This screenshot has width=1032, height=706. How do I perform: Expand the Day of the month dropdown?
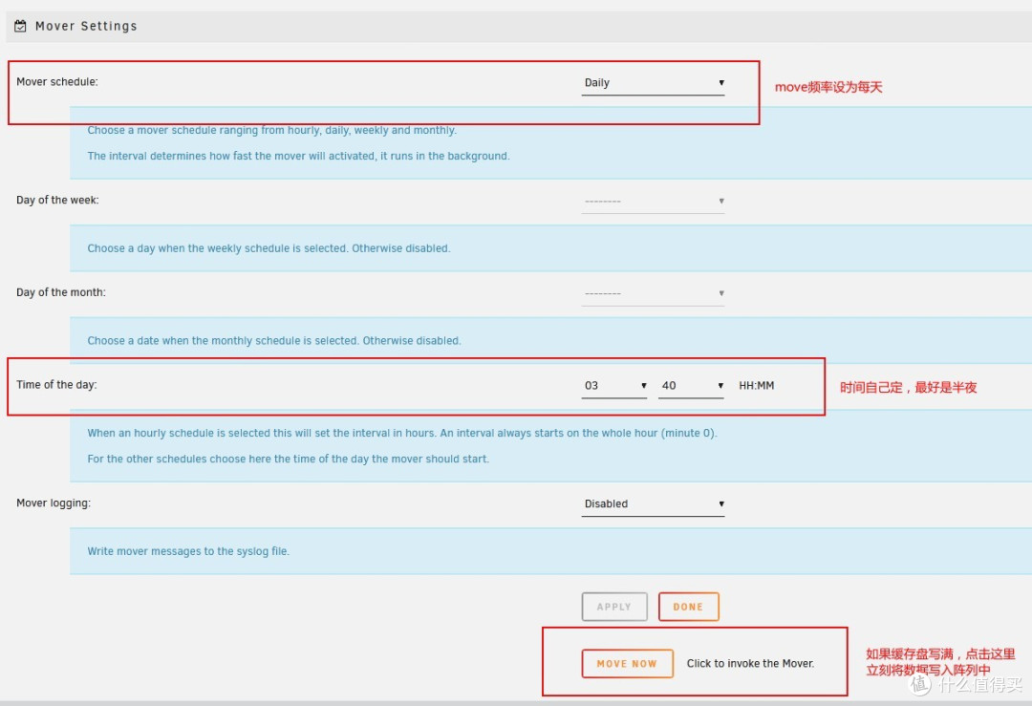point(653,293)
